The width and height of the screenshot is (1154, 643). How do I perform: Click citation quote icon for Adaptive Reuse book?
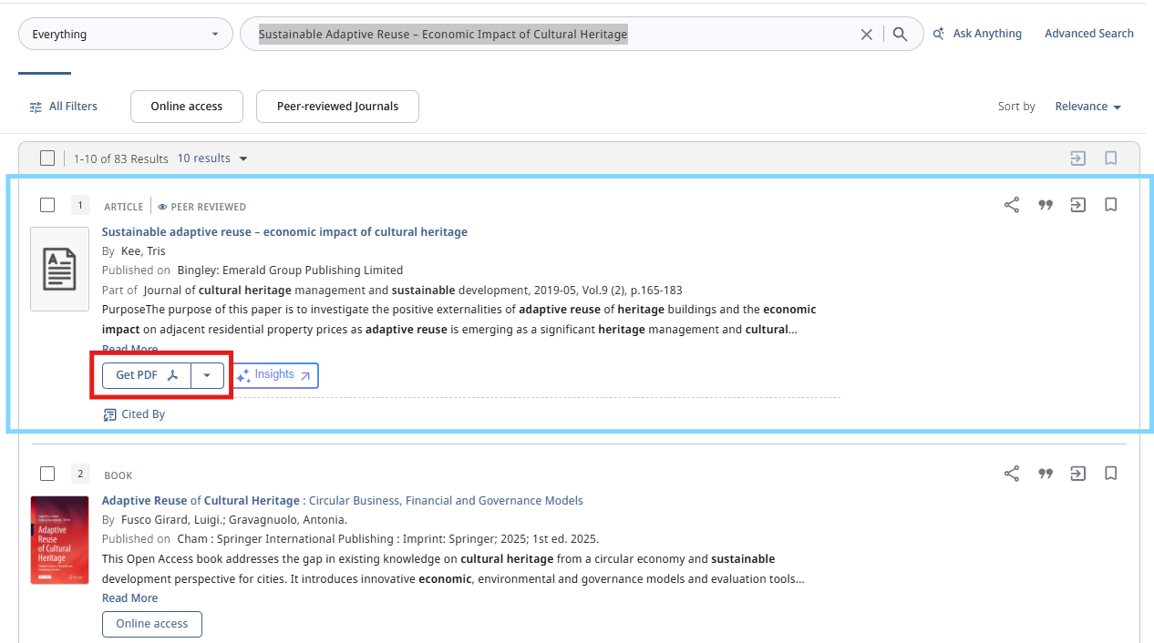(x=1046, y=474)
